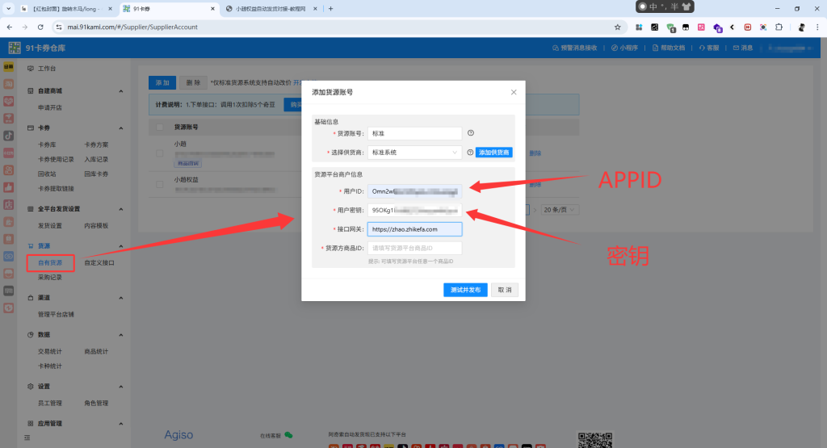This screenshot has width=827, height=448.
Task: Click the TikTok icon in left sidebar
Action: click(9, 135)
